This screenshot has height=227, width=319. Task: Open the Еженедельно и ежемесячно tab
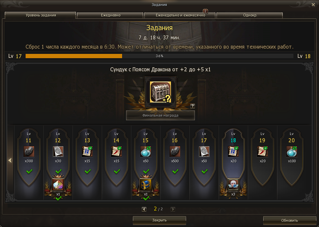point(180,15)
